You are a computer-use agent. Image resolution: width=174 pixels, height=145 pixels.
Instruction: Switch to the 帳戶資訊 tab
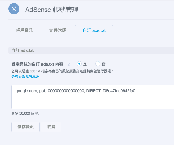(x=24, y=30)
